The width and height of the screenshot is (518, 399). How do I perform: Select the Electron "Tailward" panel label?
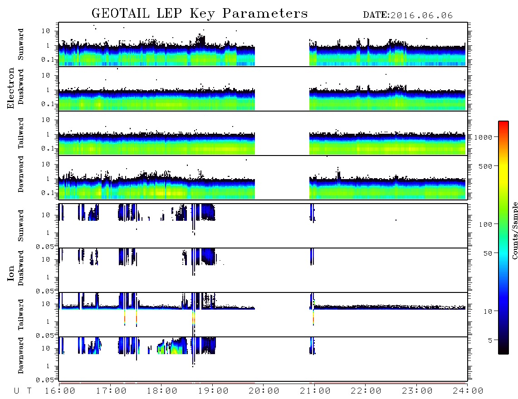point(21,133)
